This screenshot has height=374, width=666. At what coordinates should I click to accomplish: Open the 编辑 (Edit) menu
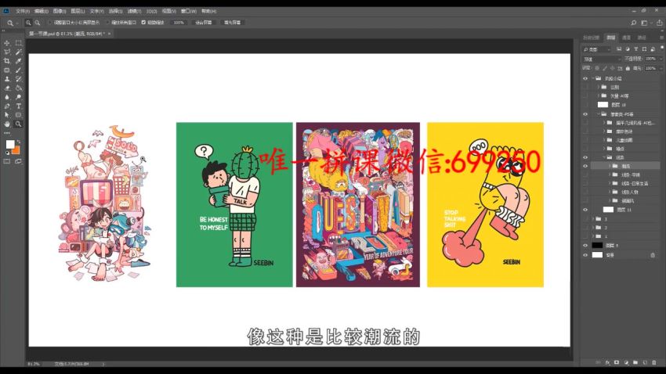[x=42, y=11]
